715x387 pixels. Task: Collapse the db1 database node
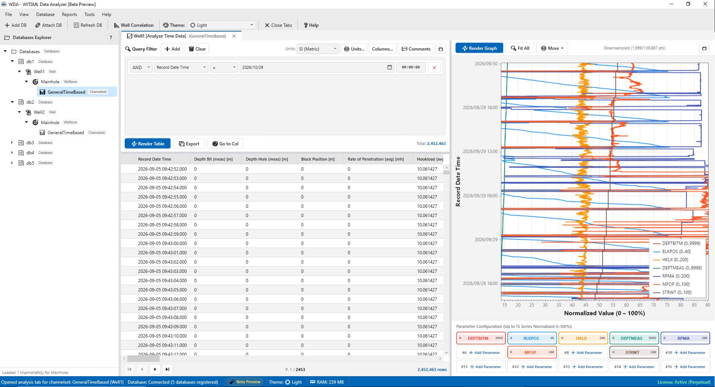coord(12,61)
